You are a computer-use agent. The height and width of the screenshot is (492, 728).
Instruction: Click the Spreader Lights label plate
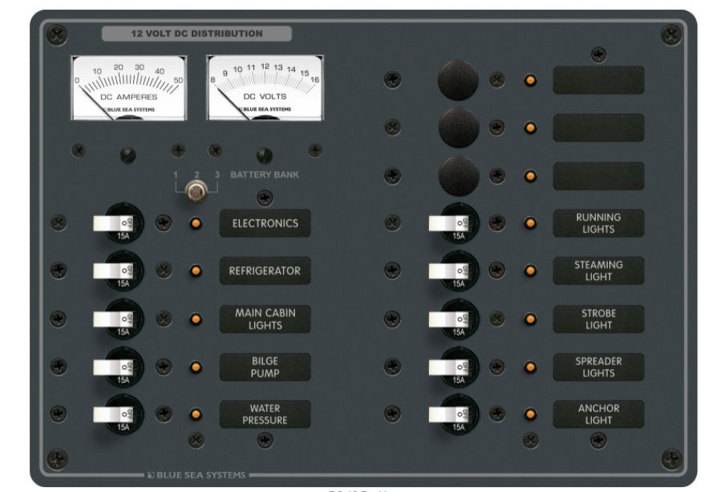598,367
